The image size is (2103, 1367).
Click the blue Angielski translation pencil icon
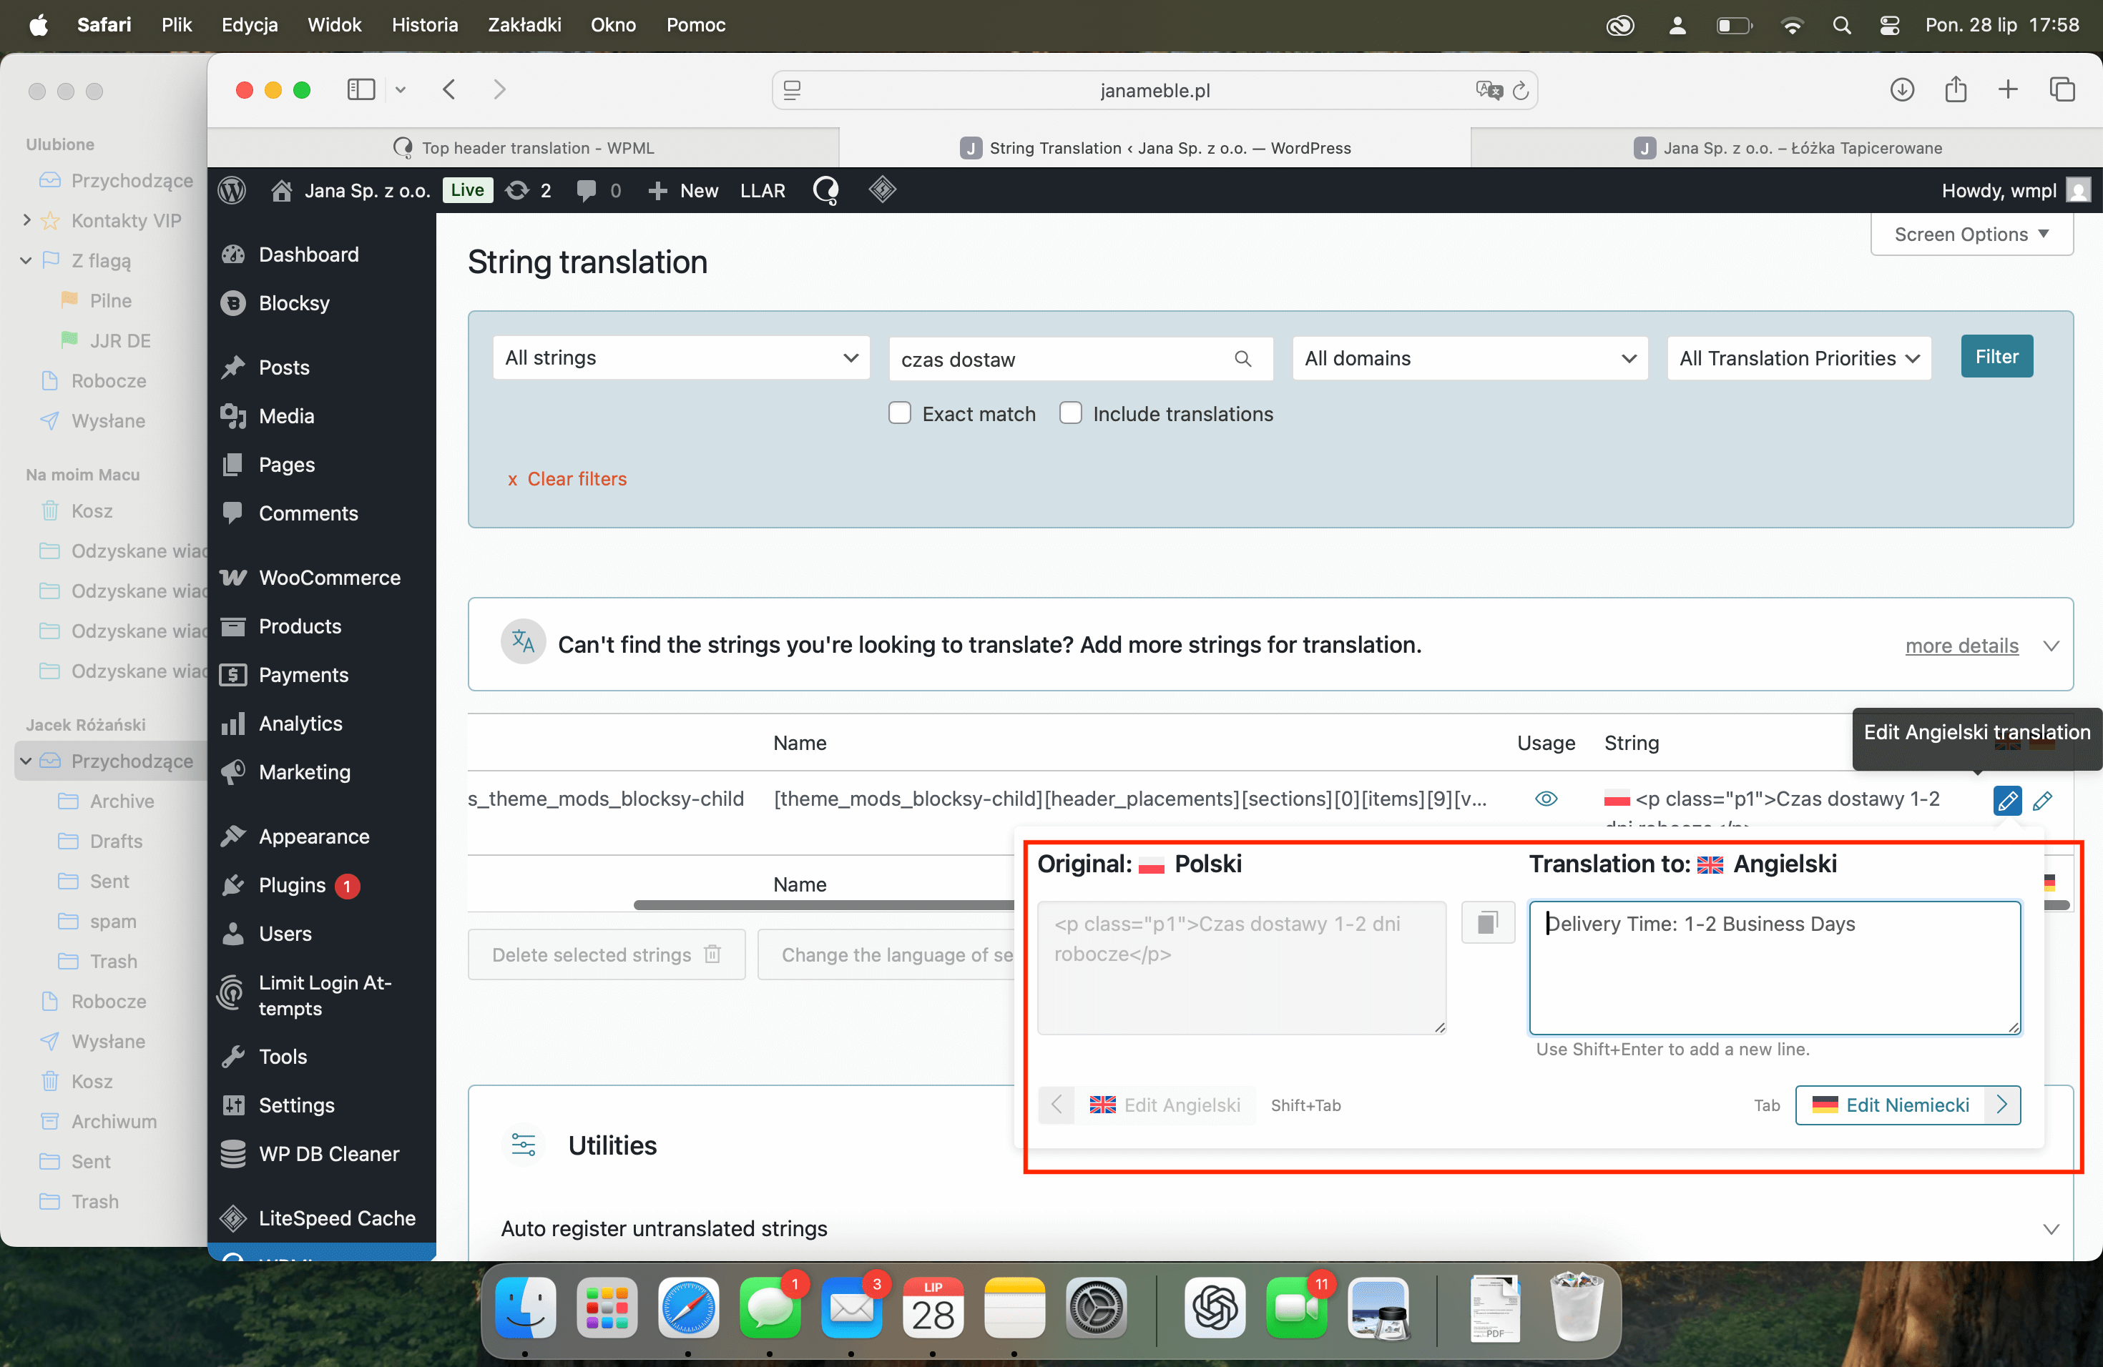pyautogui.click(x=2006, y=800)
